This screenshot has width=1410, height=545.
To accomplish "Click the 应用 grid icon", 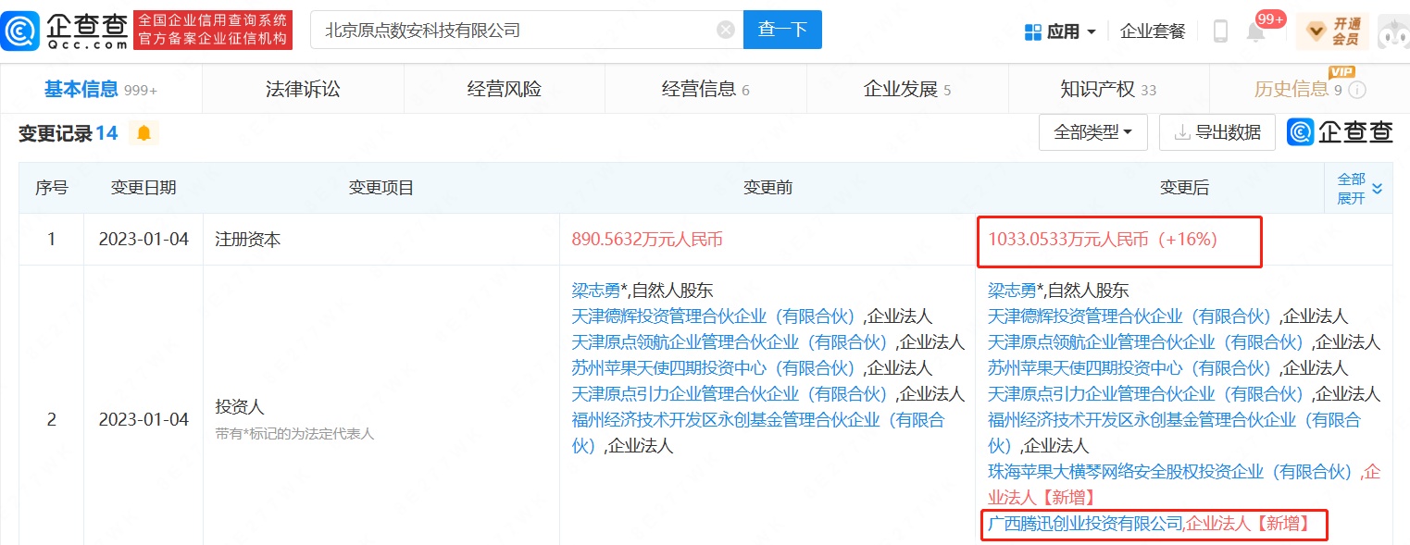I will coord(1033,31).
